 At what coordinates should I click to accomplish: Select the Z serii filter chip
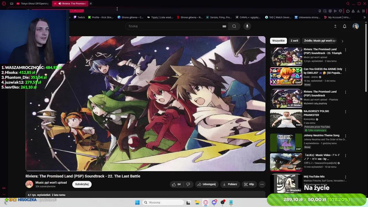pos(294,41)
